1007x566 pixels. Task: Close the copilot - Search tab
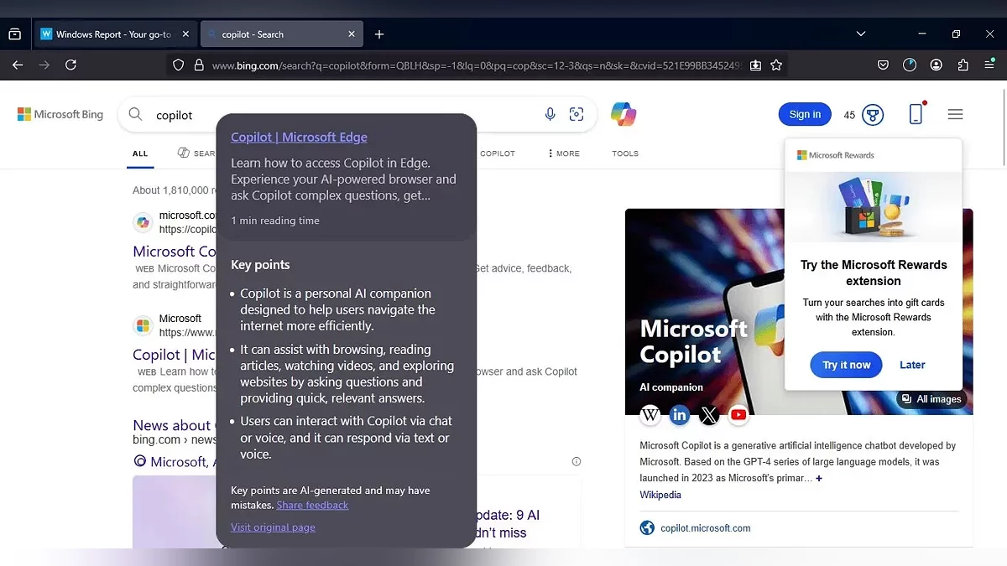[x=352, y=34]
